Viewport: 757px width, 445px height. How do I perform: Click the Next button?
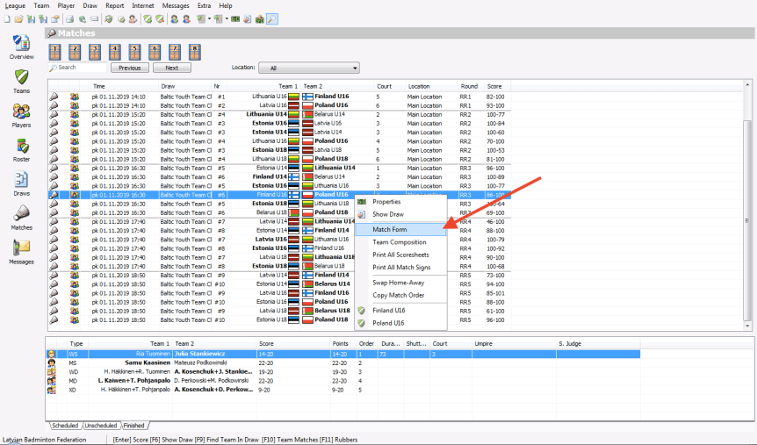click(x=172, y=68)
